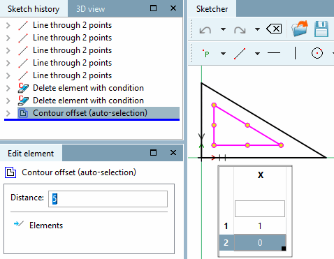Click bottom-left vertex of magenta triangle

214,145
